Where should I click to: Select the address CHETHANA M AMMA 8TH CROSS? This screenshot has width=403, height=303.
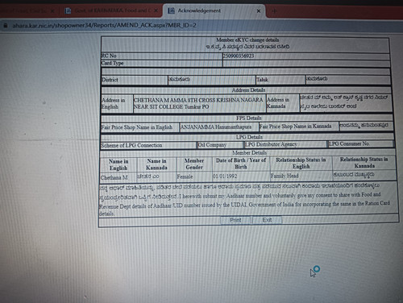coord(198,103)
